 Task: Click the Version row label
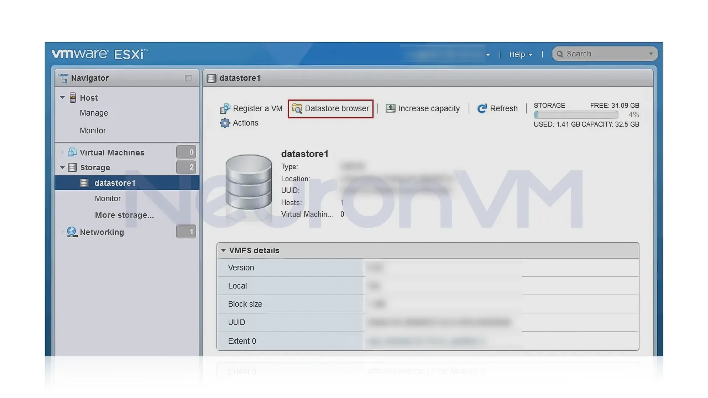point(241,268)
